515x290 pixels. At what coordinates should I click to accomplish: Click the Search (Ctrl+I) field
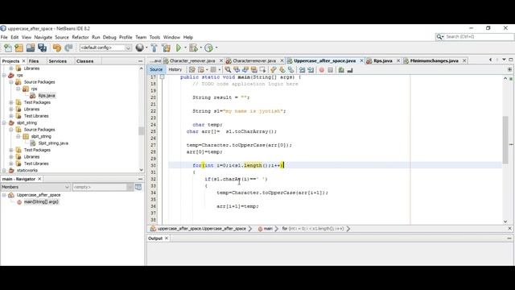[475, 37]
